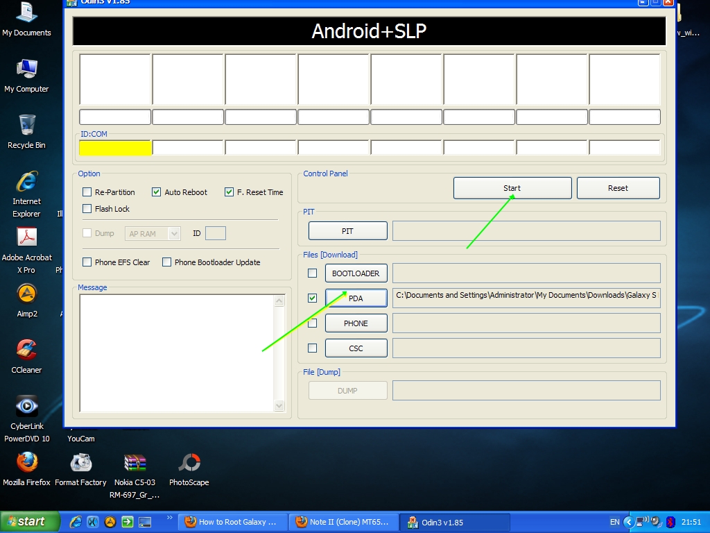
Task: Click the Odin3 v1.85 taskbar button
Action: [455, 522]
